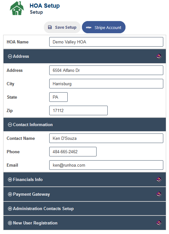Select the Email field with ken@runhoa.com

tap(106, 165)
